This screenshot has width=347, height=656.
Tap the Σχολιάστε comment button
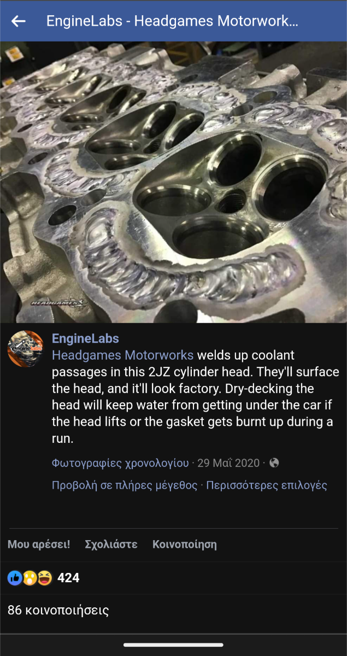[111, 544]
